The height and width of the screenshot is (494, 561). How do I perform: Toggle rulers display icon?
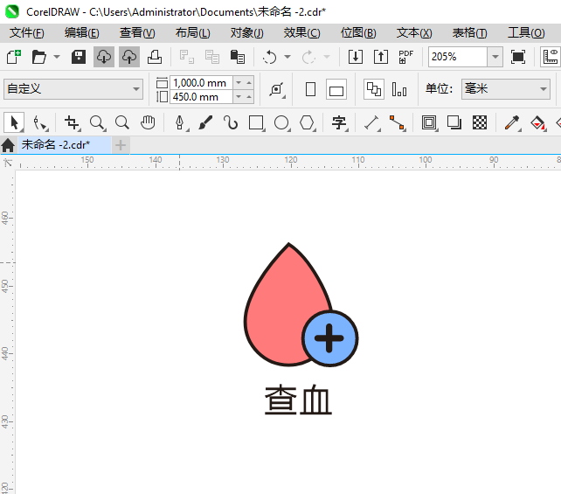[x=551, y=57]
